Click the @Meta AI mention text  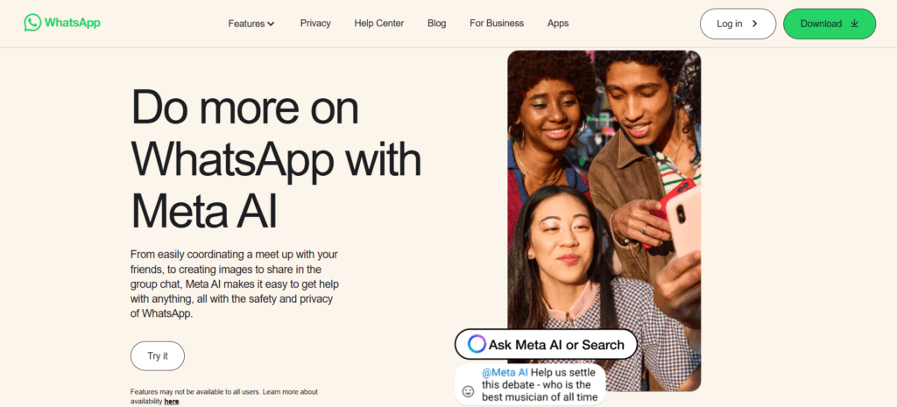(503, 373)
